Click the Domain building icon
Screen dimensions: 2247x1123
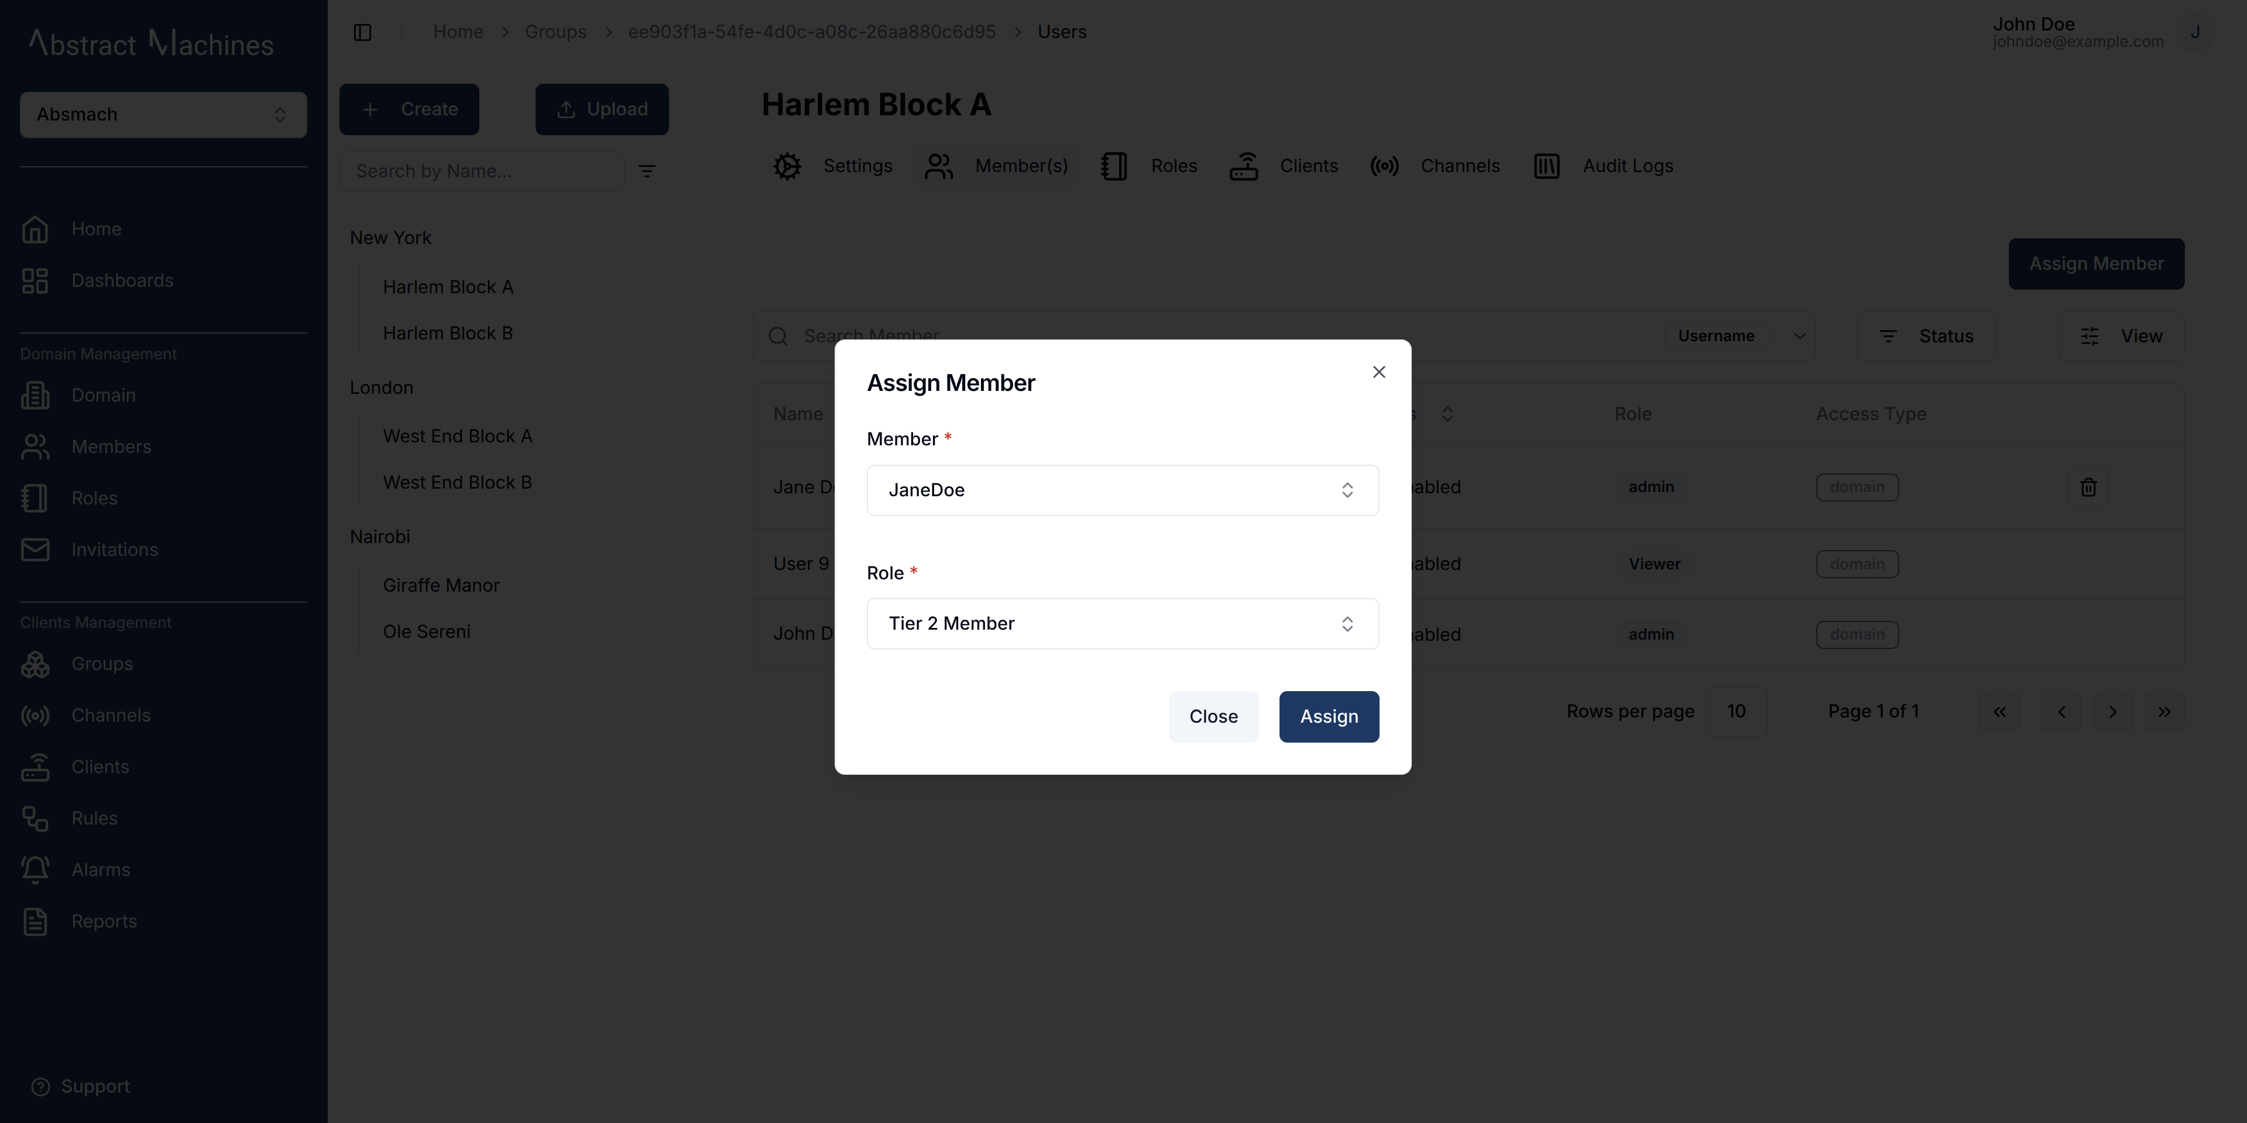click(x=35, y=395)
